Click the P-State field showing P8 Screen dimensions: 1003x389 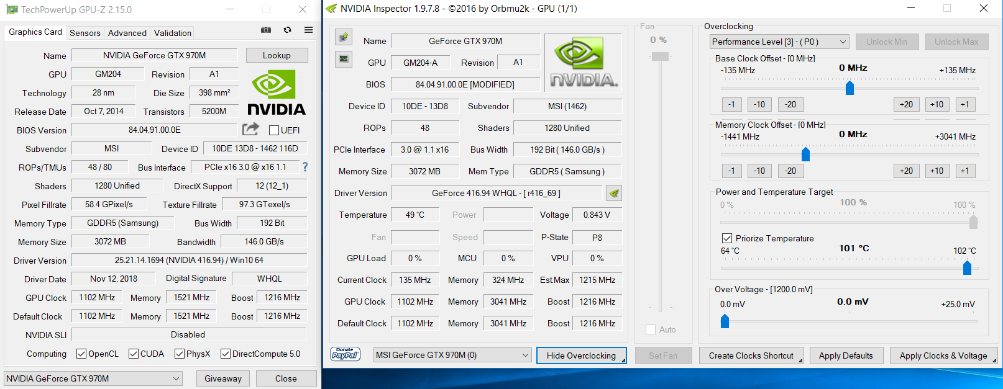[x=597, y=237]
